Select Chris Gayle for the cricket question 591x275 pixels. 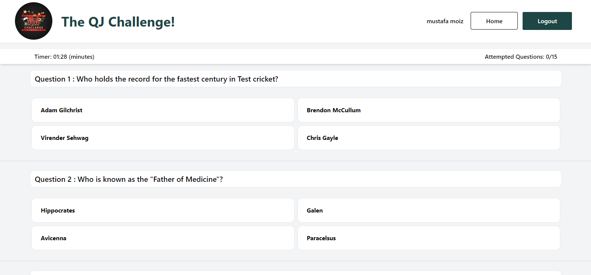429,138
